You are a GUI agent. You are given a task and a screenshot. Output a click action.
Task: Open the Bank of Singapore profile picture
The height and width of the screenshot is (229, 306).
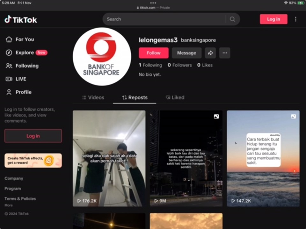click(102, 57)
